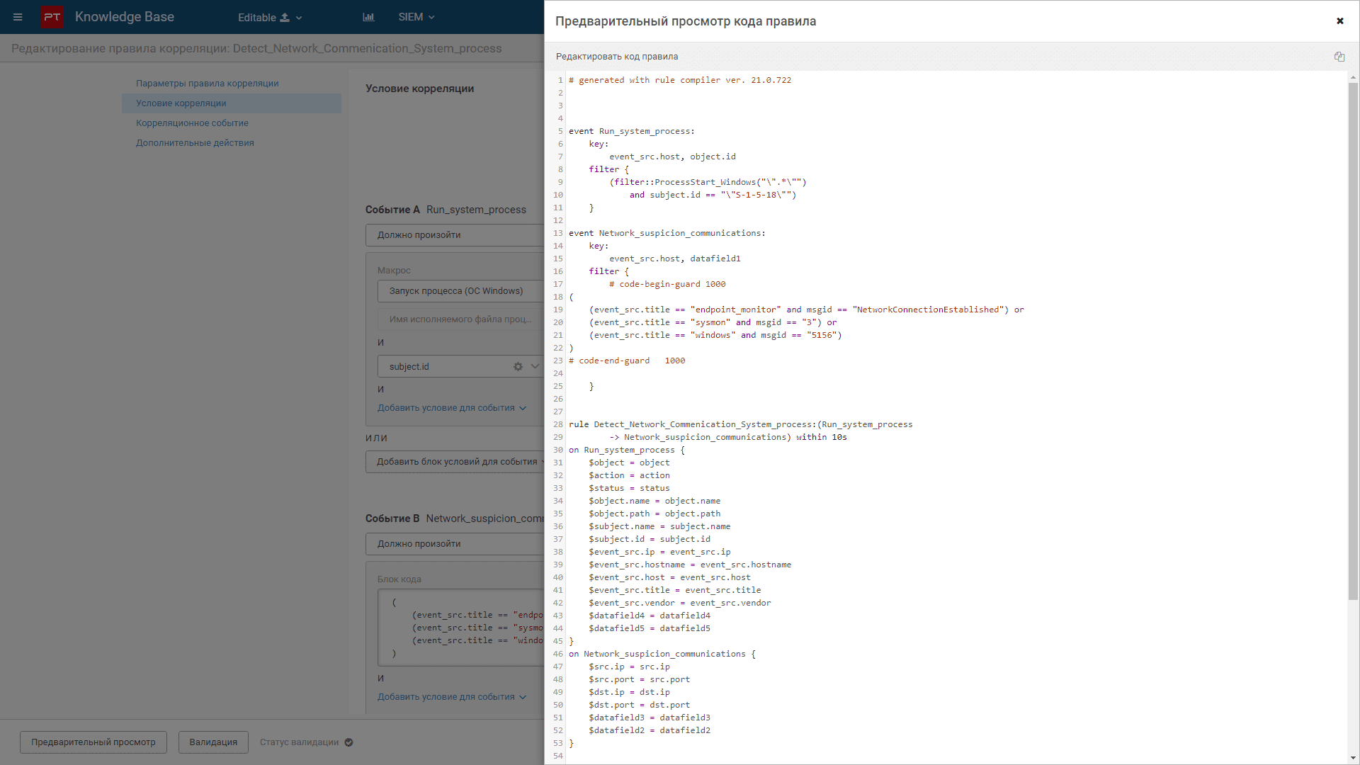Open the hamburger main menu
The width and height of the screenshot is (1360, 765).
coord(18,17)
